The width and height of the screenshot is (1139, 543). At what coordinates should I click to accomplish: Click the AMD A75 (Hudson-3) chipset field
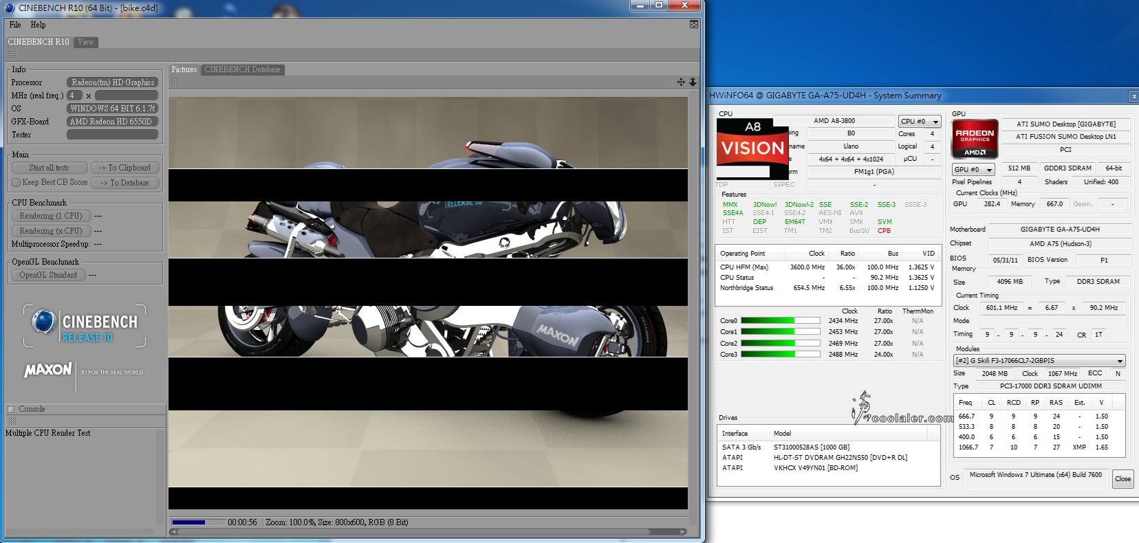coord(1059,243)
